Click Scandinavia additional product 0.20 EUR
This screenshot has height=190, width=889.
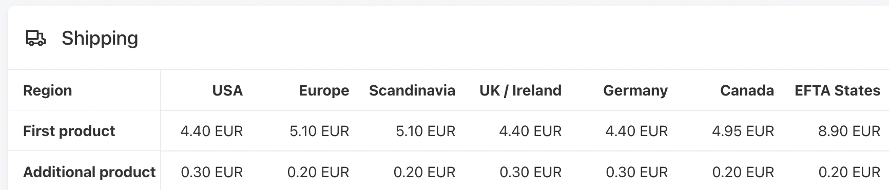tap(424, 172)
